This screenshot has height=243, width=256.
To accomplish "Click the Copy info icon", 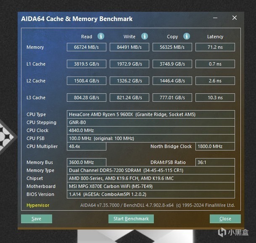I will coord(187,36).
